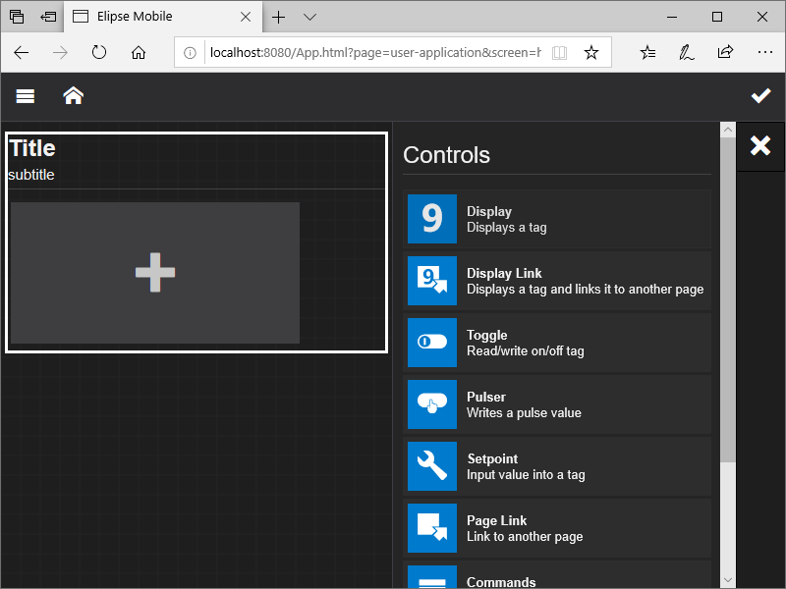Click the browser address bar
Image resolution: width=786 pixels, height=589 pixels.
373,53
